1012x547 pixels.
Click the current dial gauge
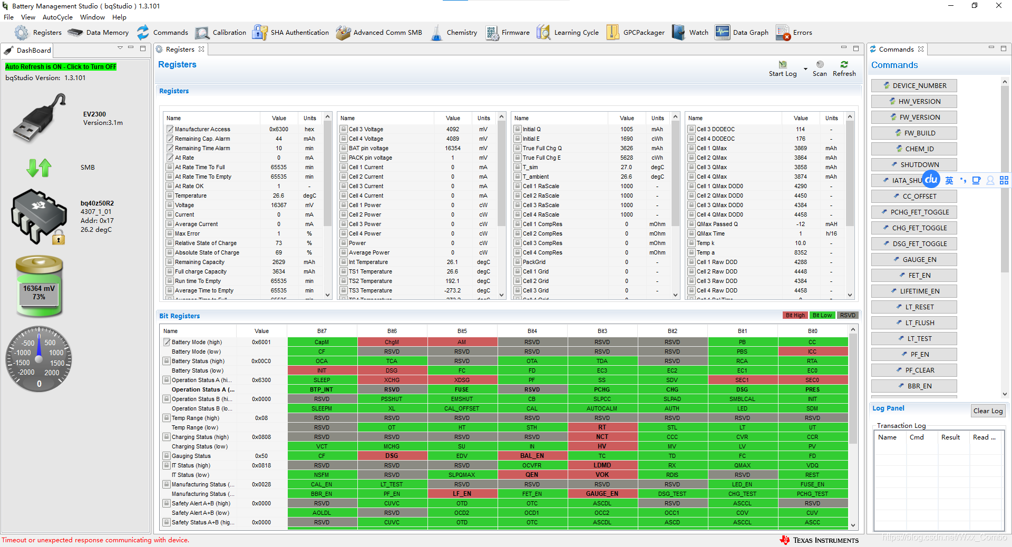coord(39,359)
